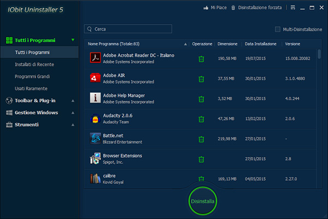The height and width of the screenshot is (219, 328).
Task: Click date 19/07/2015 cell
Action: (x=255, y=59)
